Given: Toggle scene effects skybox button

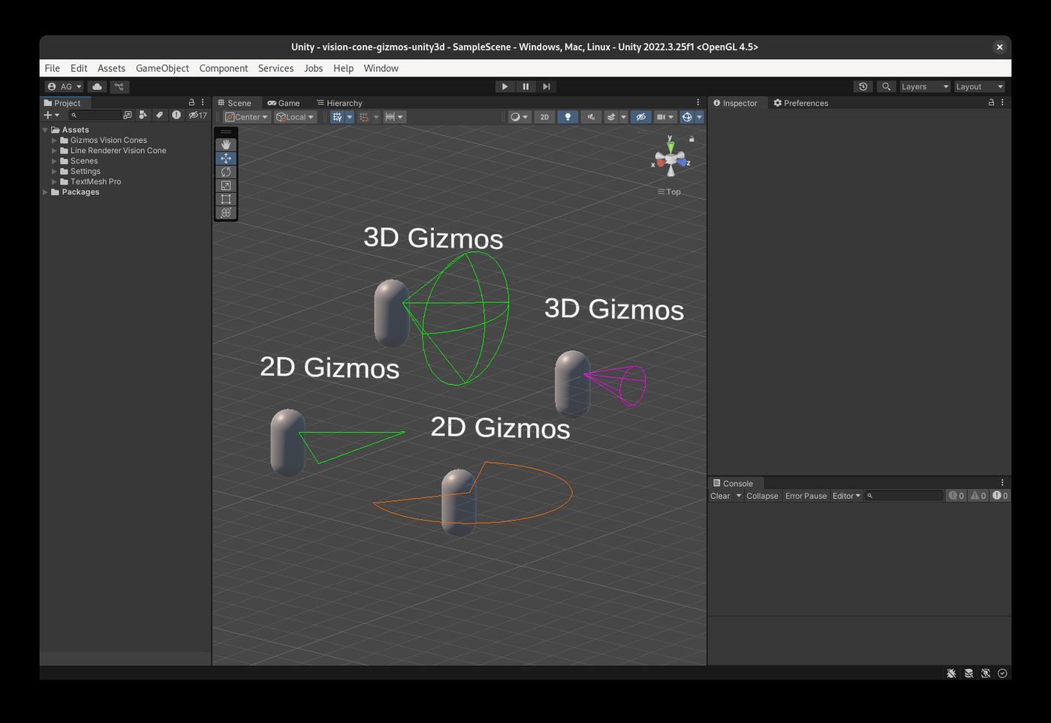Looking at the screenshot, I should click(611, 117).
